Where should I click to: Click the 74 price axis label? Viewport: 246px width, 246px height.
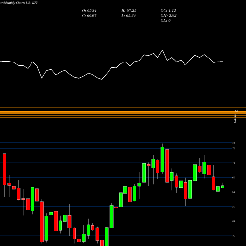point(234,163)
